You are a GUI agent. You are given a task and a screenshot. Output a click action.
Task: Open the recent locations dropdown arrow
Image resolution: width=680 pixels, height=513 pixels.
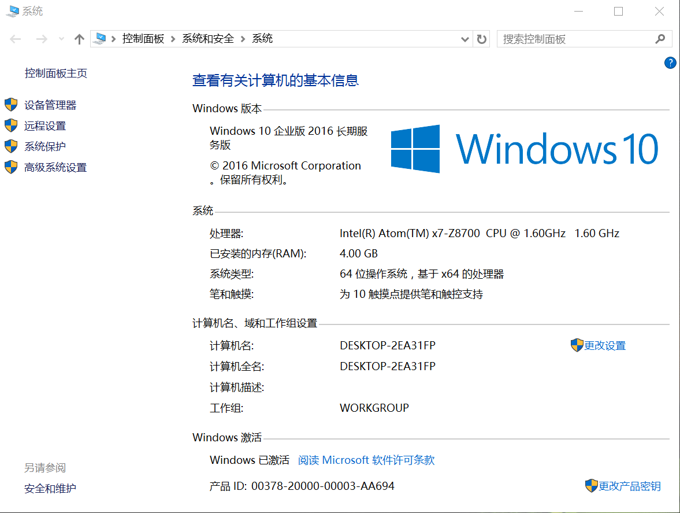tap(62, 39)
